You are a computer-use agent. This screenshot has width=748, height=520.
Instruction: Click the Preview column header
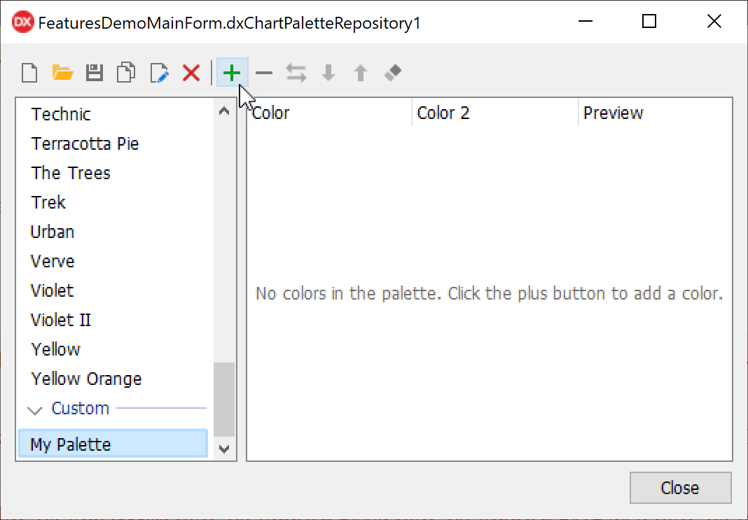[x=614, y=113]
